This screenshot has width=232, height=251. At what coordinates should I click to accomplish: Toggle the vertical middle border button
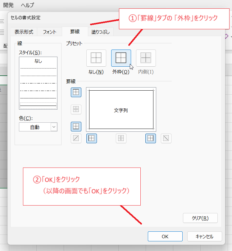[121, 138]
